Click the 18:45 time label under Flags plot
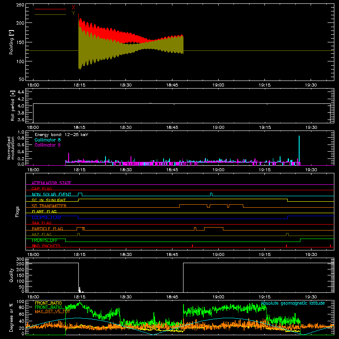This screenshot has width=339, height=339. click(x=172, y=255)
